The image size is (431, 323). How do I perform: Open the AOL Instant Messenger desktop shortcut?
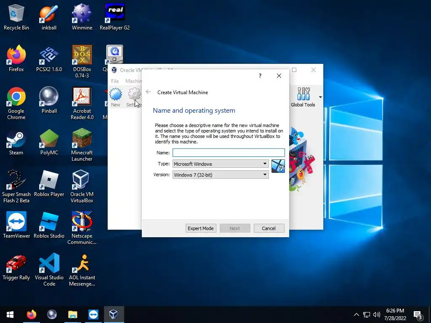coord(82,270)
